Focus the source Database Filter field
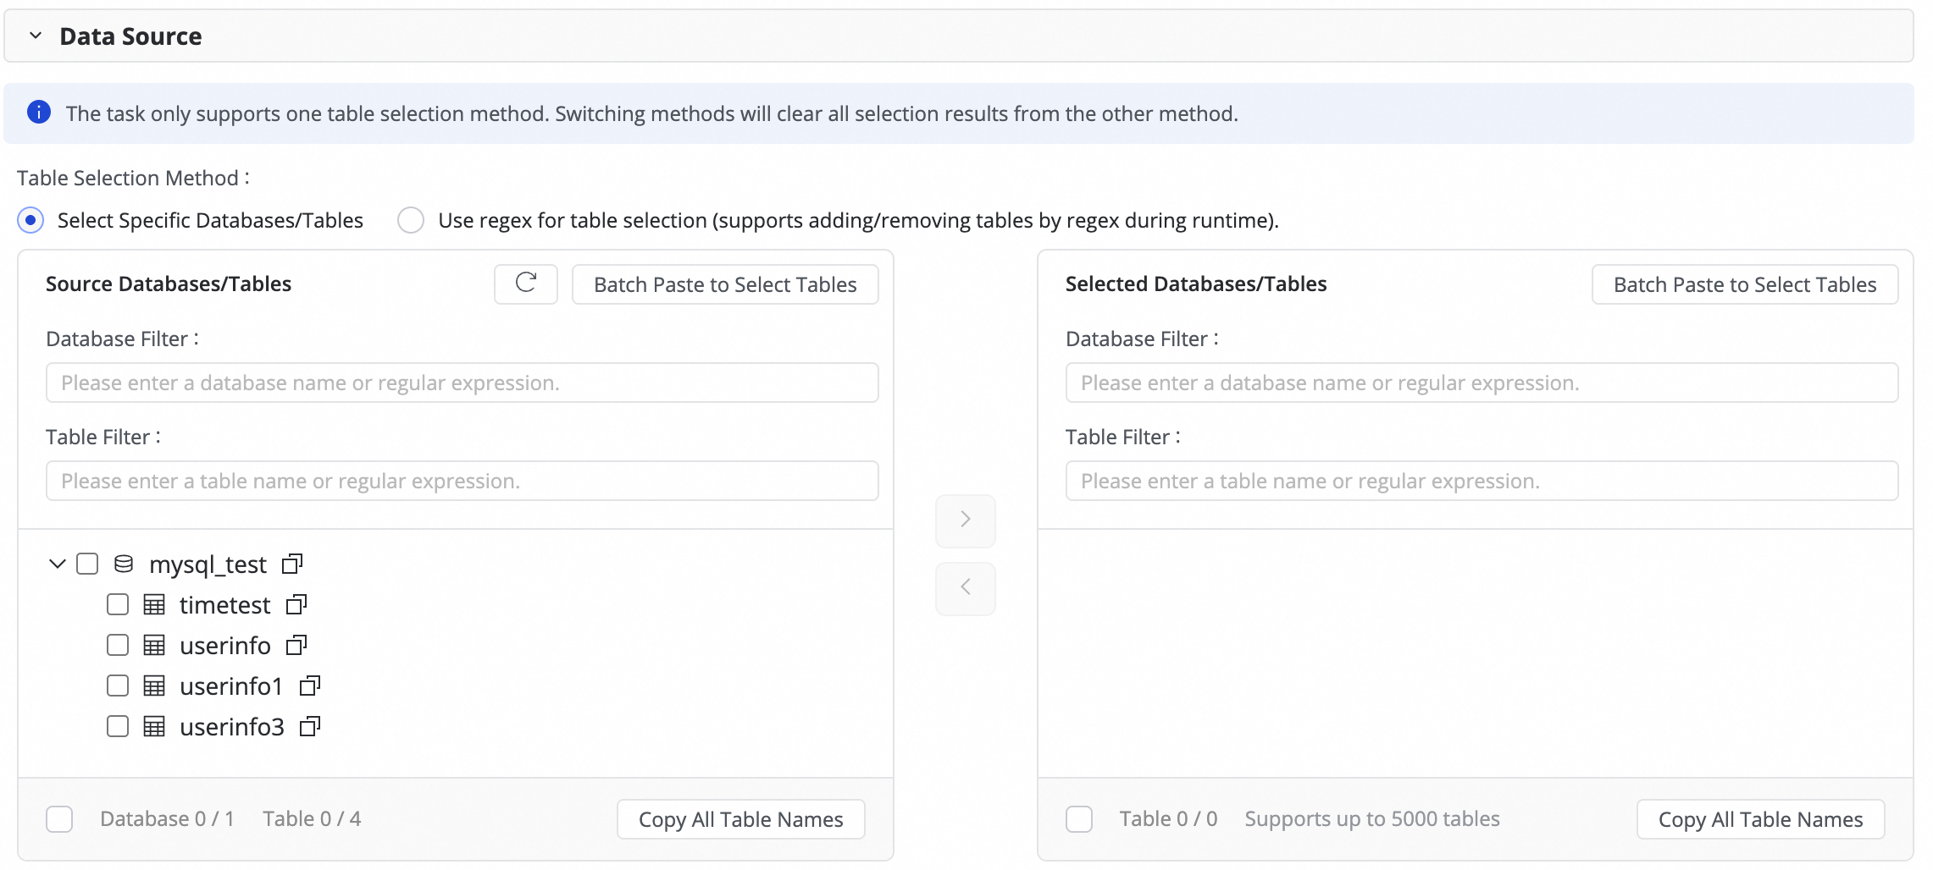 pos(462,383)
